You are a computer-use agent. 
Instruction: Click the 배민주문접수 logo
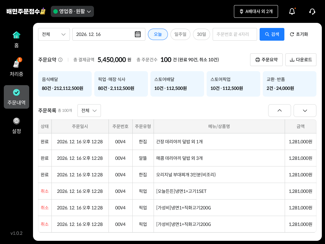pyautogui.click(x=26, y=11)
